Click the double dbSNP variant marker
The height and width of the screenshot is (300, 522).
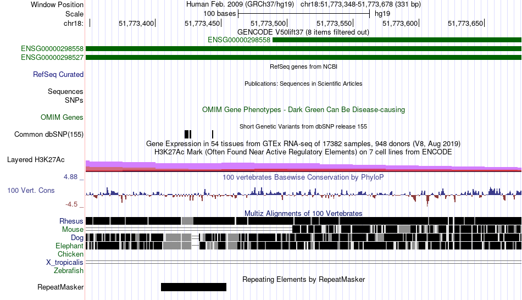click(x=188, y=134)
